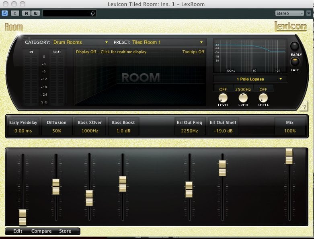Click the Erl Out Shelf -19.0 dB value
Viewport: 314px width, 239px height.
pos(223,131)
